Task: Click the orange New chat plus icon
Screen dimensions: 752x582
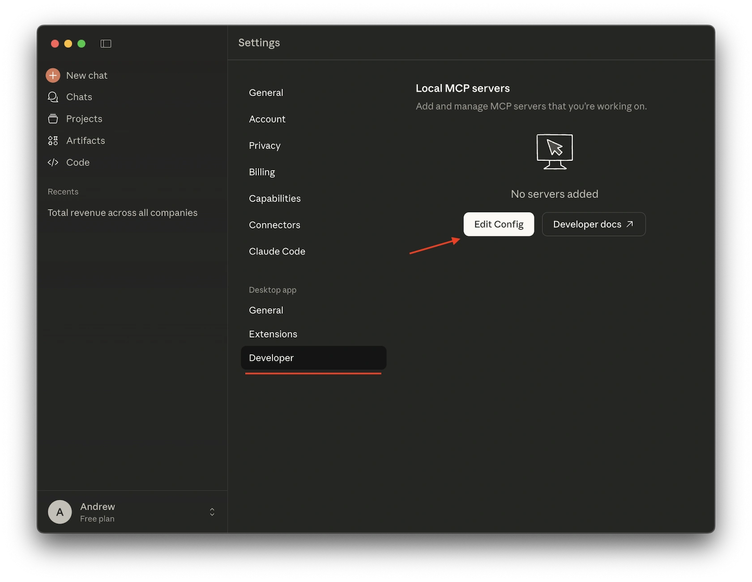Action: 53,75
